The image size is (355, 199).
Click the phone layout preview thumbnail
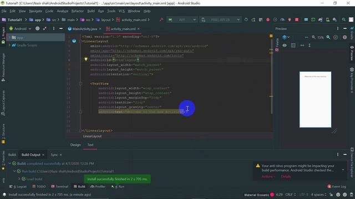click(x=315, y=99)
